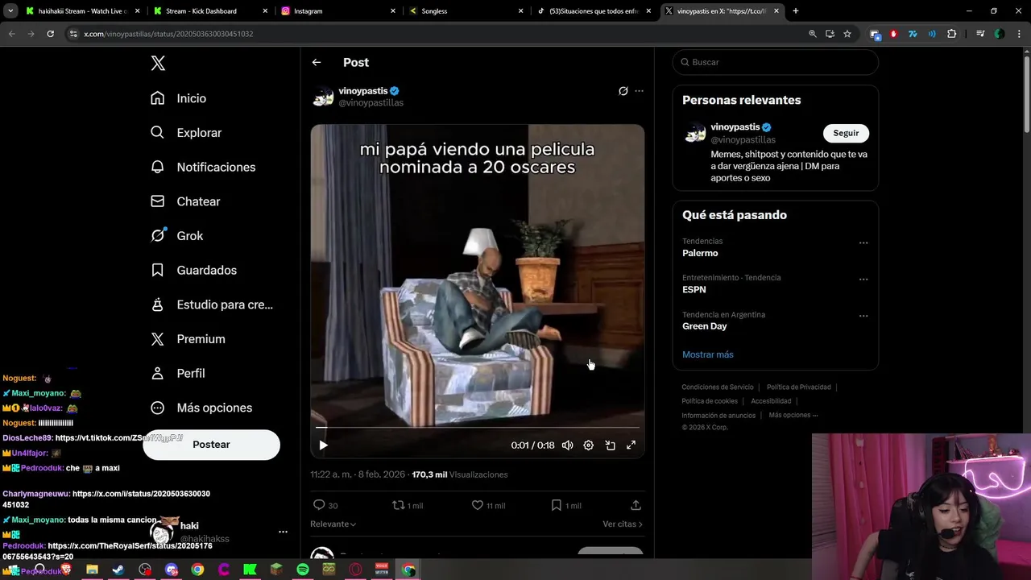The width and height of the screenshot is (1031, 580).
Task: Toggle picture-in-picture on video
Action: 610,445
